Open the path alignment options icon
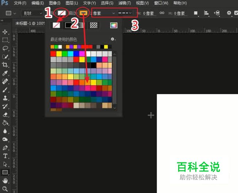This screenshot has height=193, width=238. (x=206, y=13)
